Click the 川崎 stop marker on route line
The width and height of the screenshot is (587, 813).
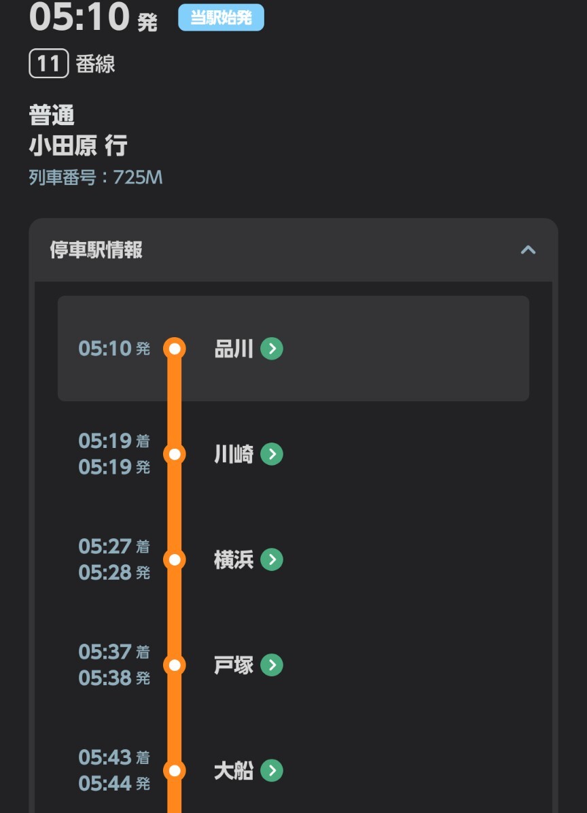point(175,454)
